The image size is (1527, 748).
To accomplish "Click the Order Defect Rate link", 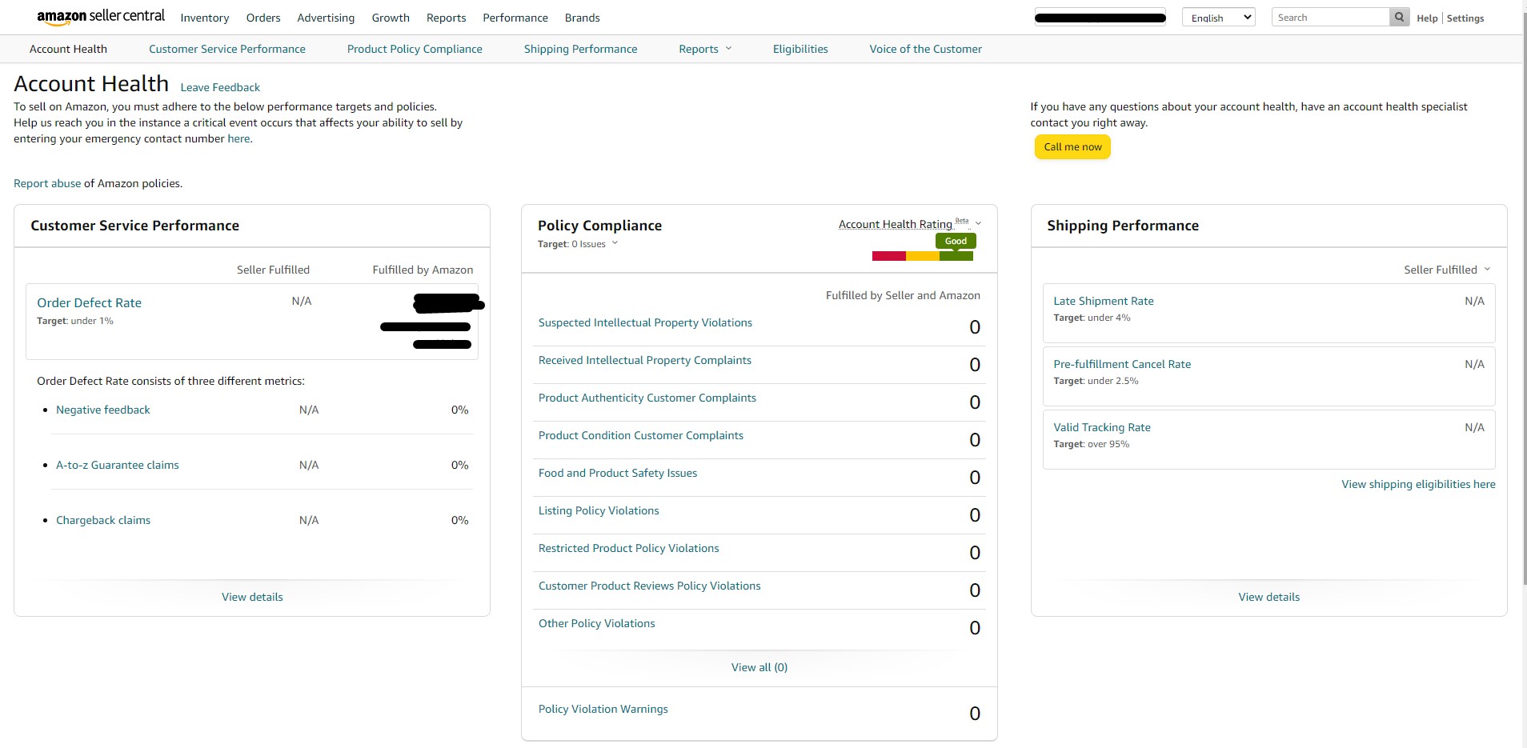I will coord(89,302).
